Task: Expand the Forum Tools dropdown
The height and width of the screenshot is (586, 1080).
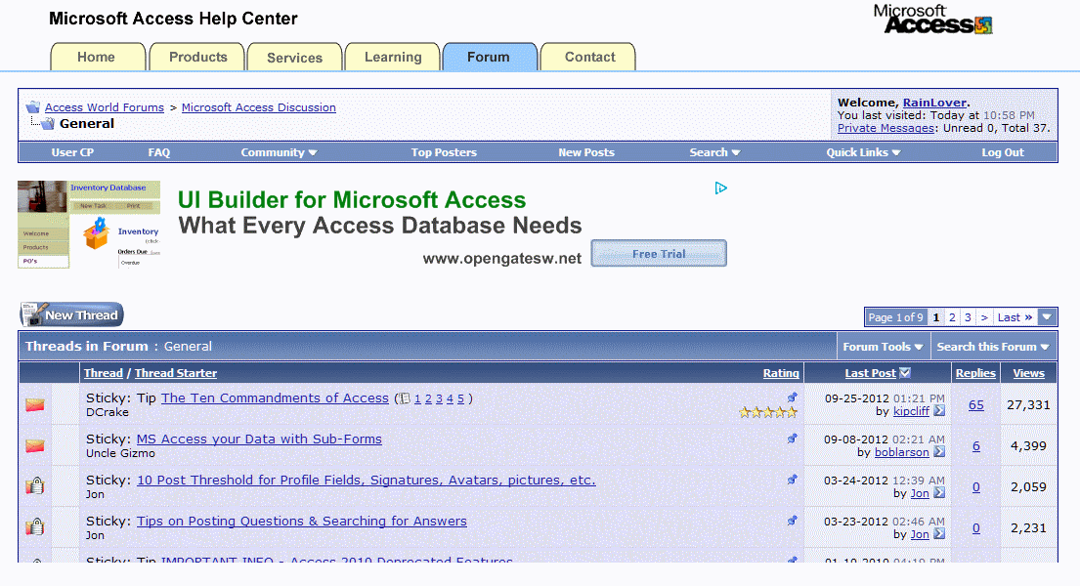Action: (x=883, y=347)
